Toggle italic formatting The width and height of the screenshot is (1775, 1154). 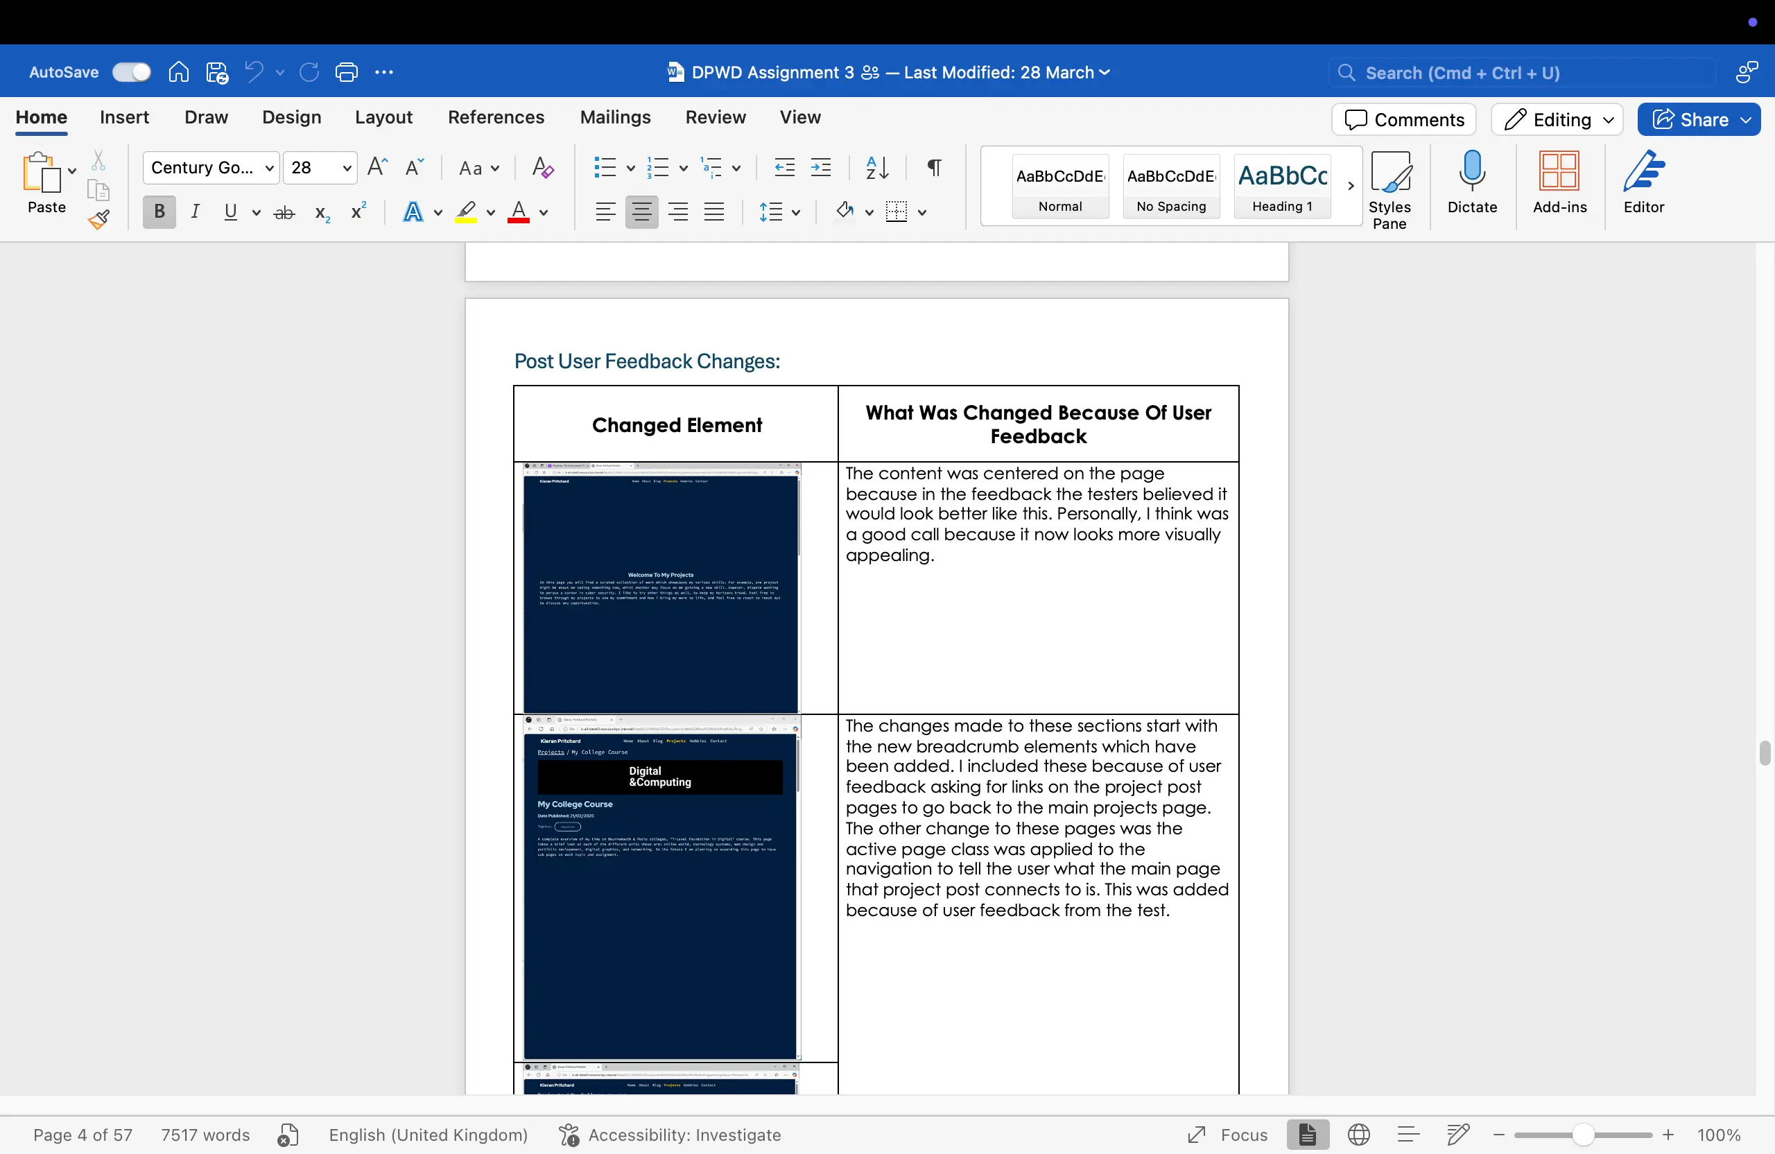(195, 212)
